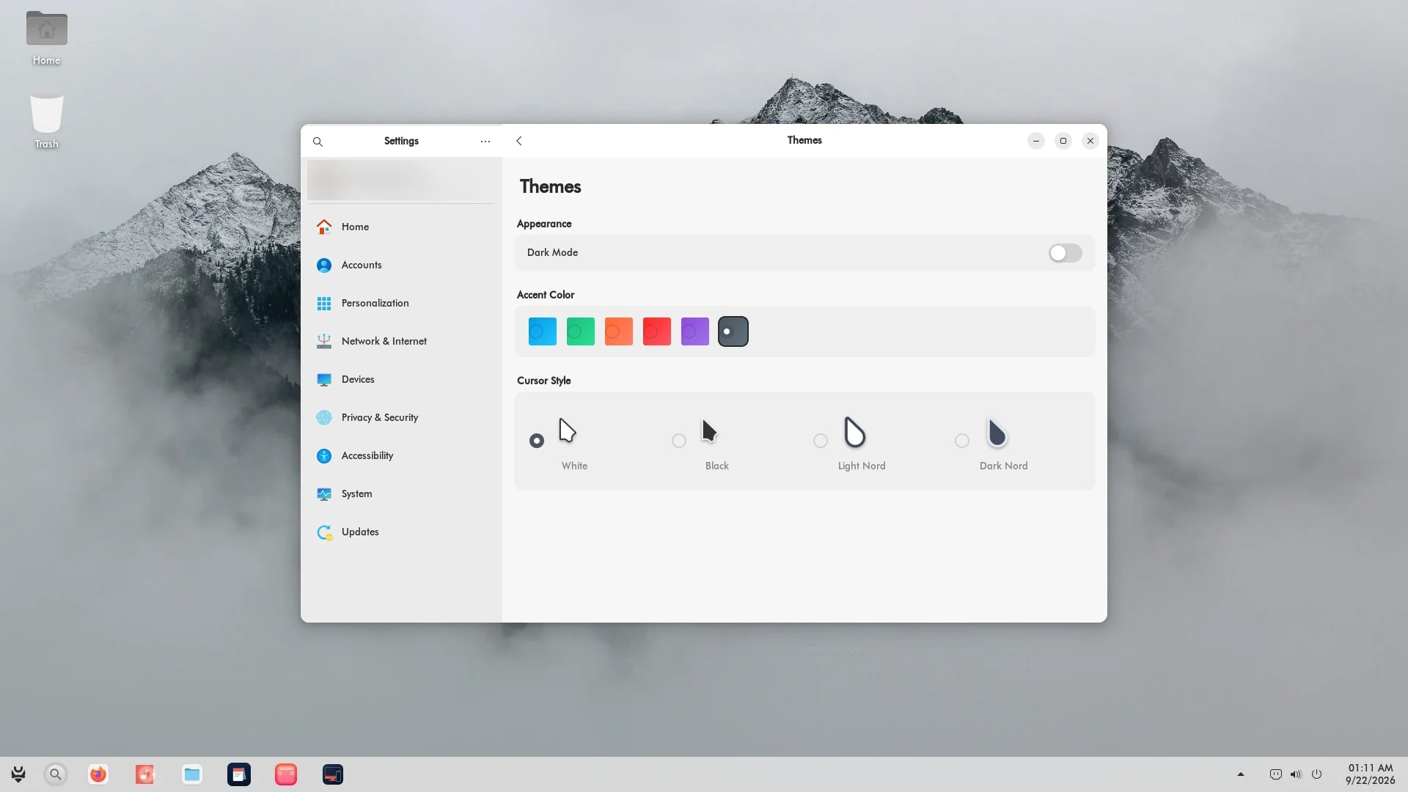Click the Light Nord cursor preview image
Viewport: 1408px width, 792px height.
pos(854,432)
